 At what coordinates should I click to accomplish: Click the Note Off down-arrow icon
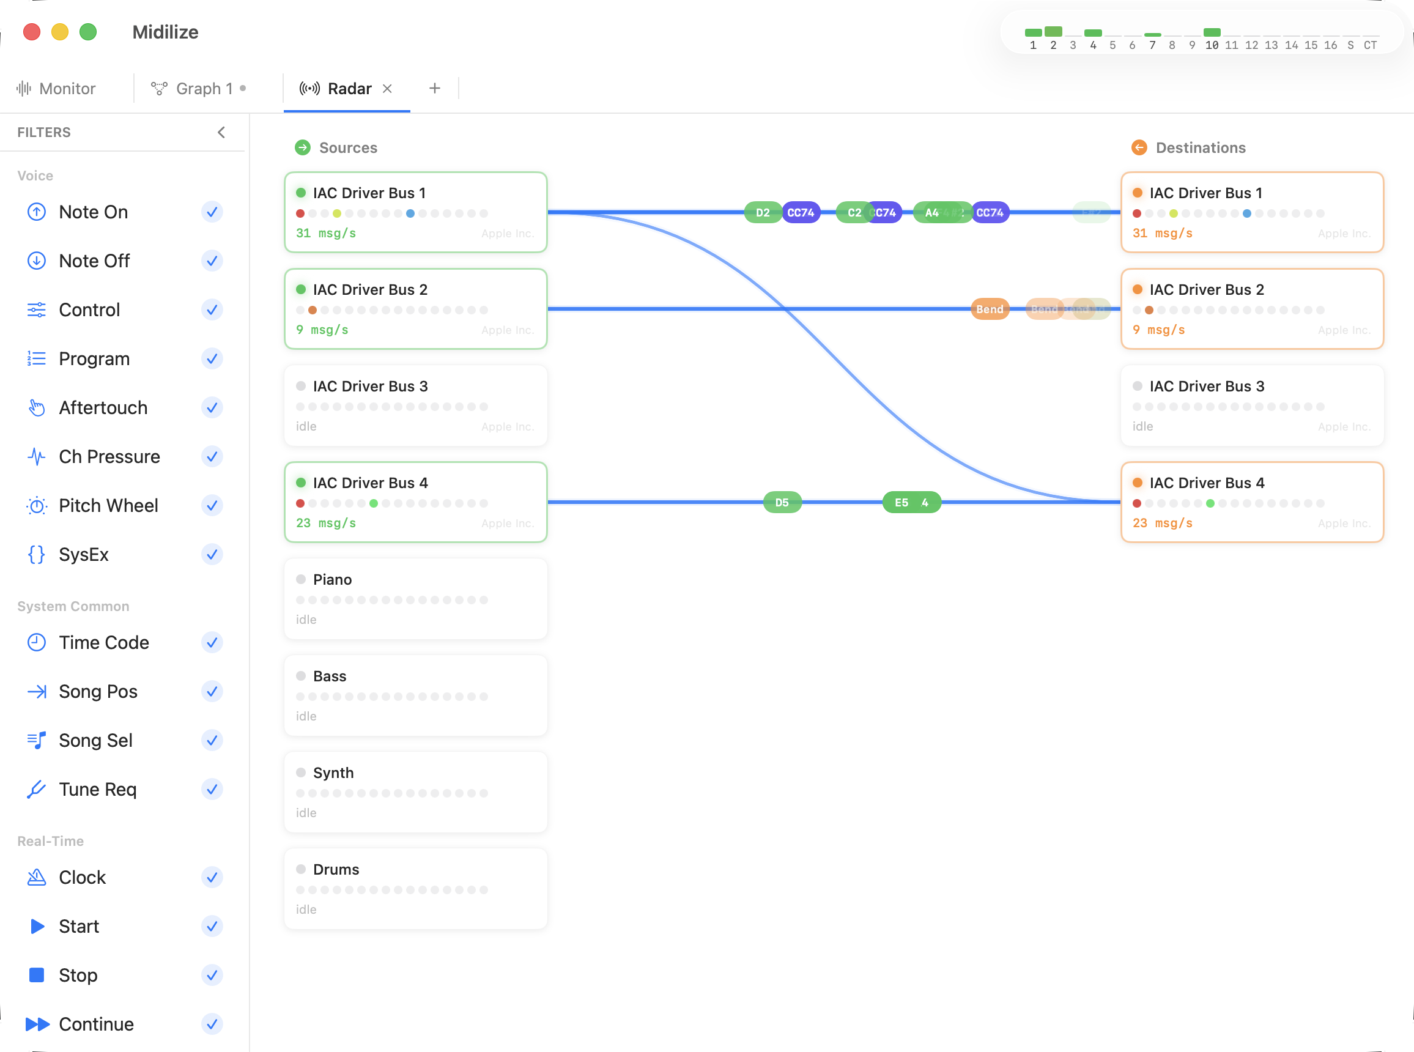(x=36, y=261)
